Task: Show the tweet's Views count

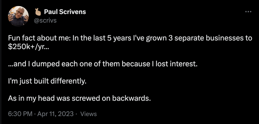Action: tap(88, 114)
